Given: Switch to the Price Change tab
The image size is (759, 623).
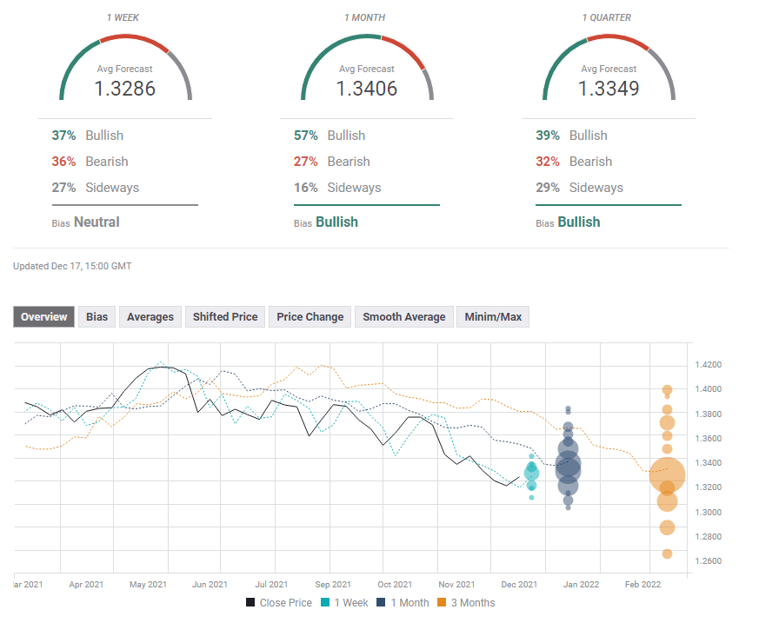Looking at the screenshot, I should click(x=310, y=317).
